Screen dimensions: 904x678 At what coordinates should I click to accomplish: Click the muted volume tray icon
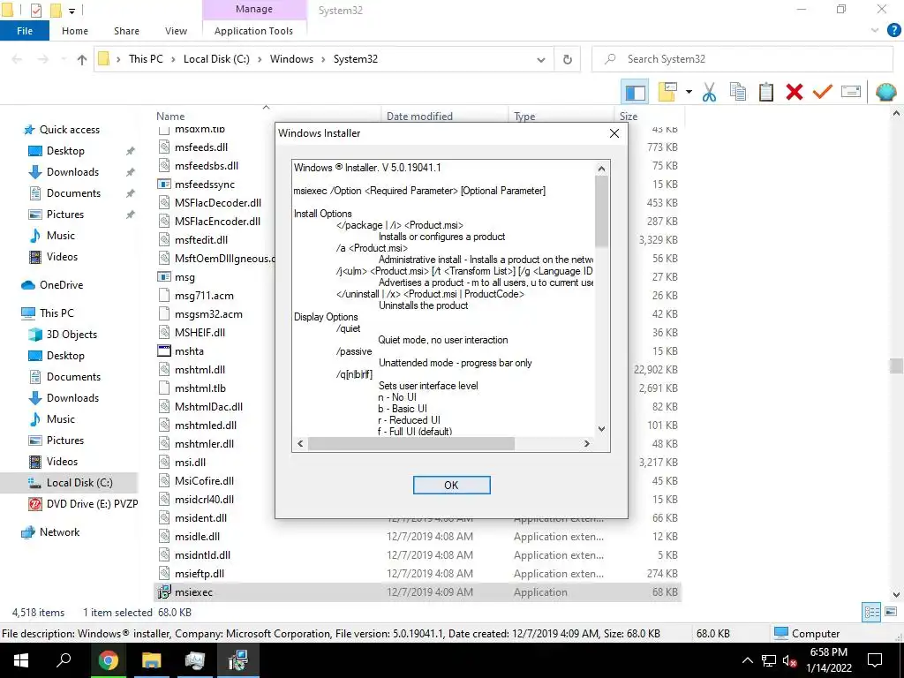pyautogui.click(x=789, y=661)
